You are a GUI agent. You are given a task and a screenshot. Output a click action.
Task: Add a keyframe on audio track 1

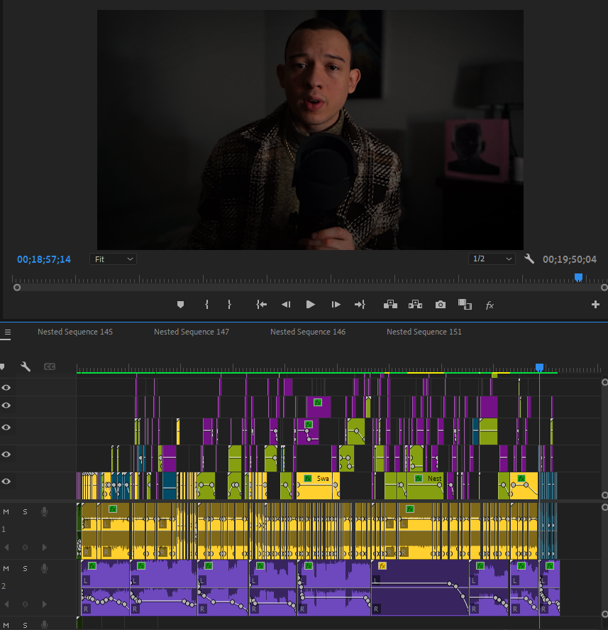[26, 547]
